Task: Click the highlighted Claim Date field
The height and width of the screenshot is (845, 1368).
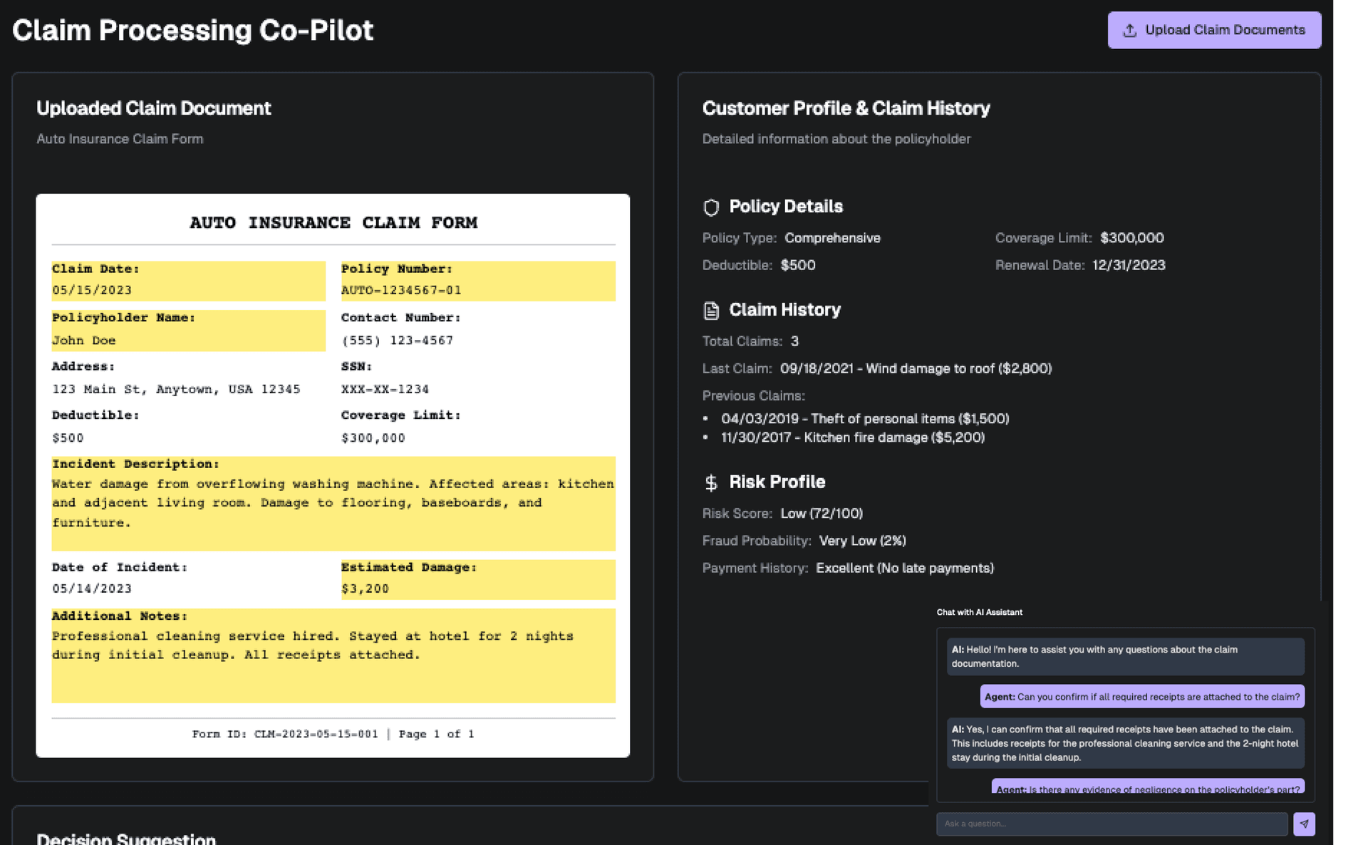Action: (x=188, y=280)
